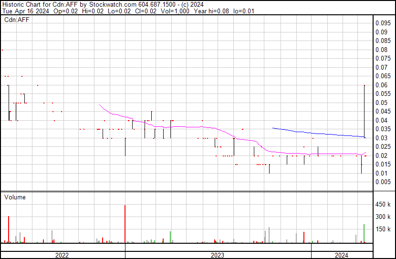Click the 2023 year label on timeline
The height and width of the screenshot is (259, 396).
pyautogui.click(x=218, y=255)
